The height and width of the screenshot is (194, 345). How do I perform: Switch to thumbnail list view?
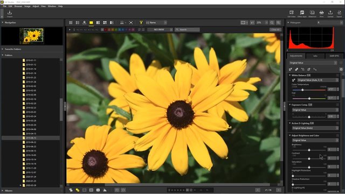(78, 23)
